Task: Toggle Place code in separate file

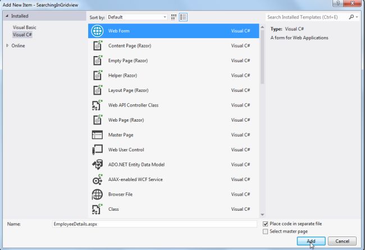Action: pyautogui.click(x=265, y=224)
